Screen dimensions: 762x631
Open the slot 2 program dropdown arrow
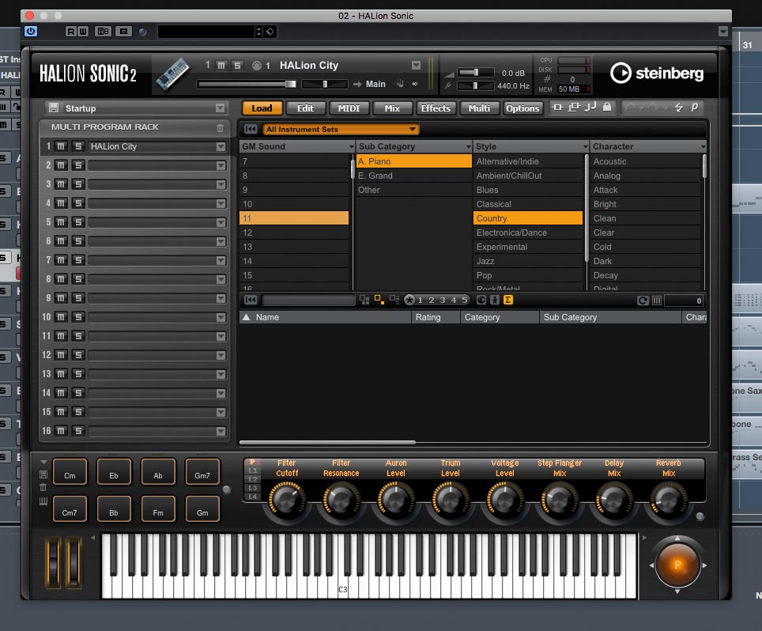pyautogui.click(x=221, y=166)
